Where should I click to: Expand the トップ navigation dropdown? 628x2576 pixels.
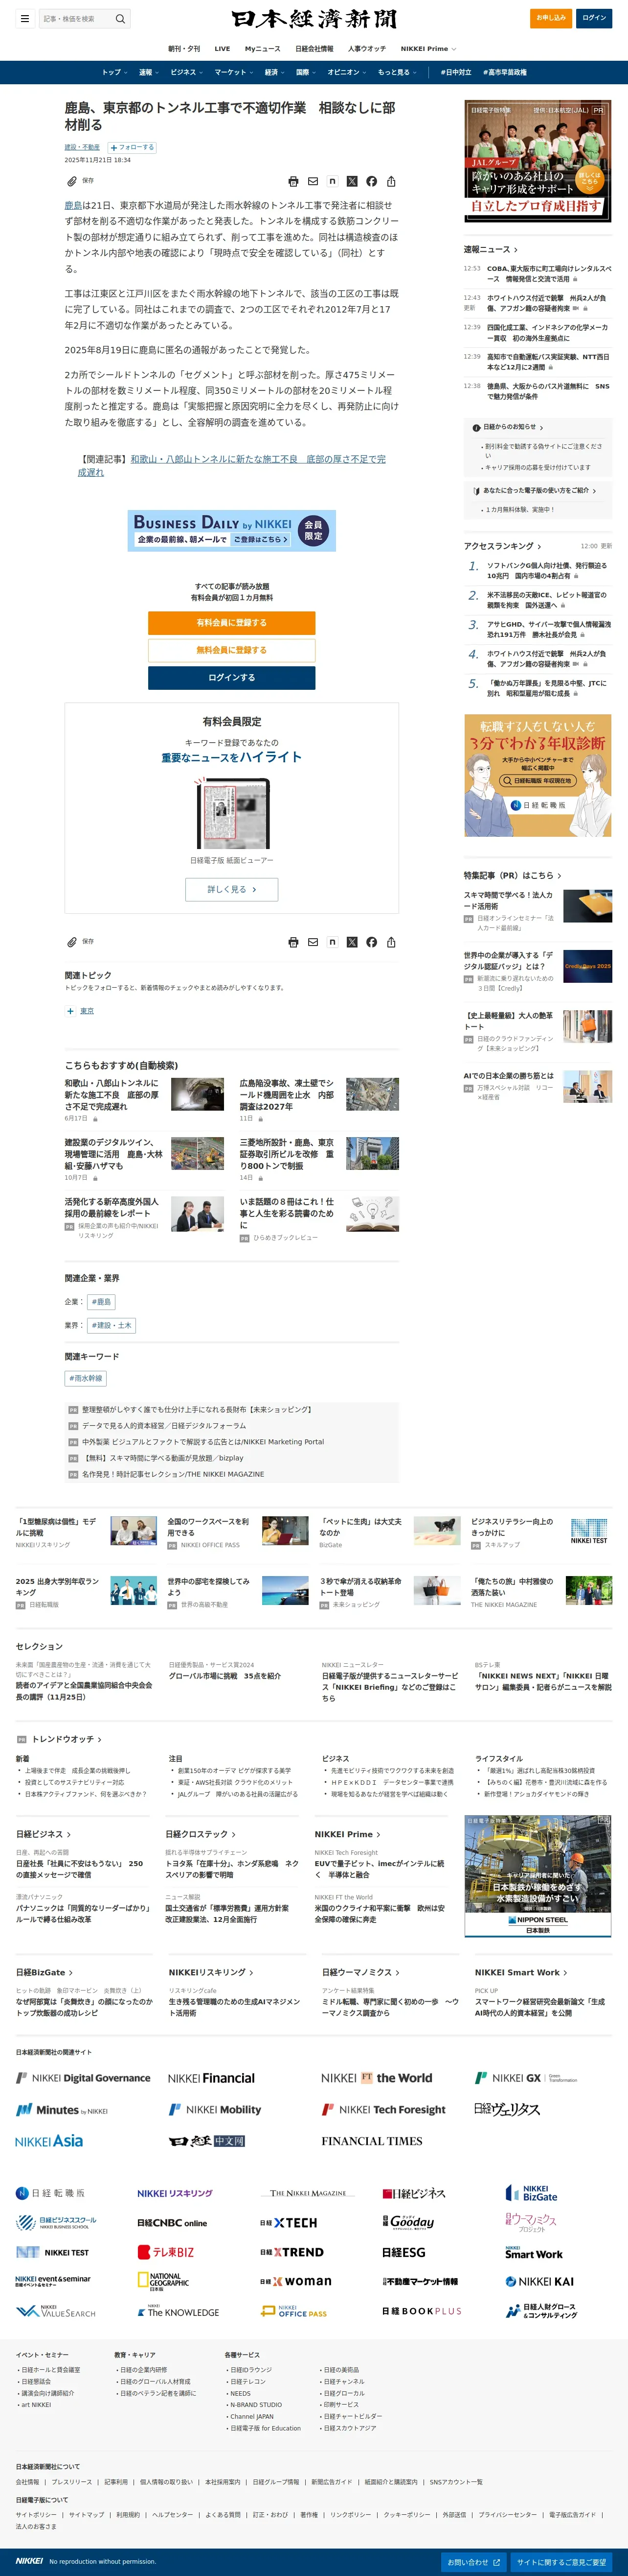click(x=114, y=72)
